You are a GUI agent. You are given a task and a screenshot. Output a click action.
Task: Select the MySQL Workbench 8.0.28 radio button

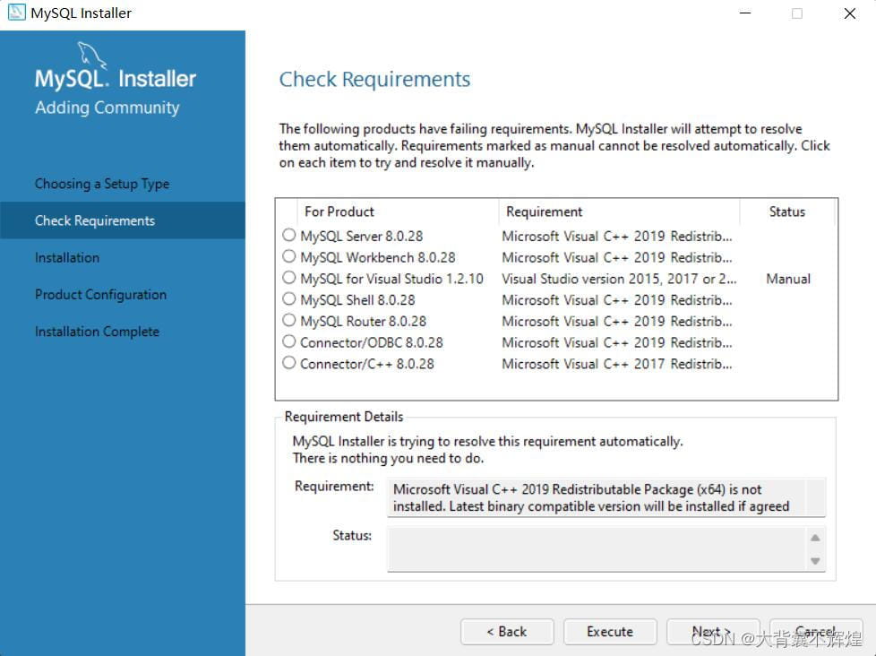click(288, 257)
